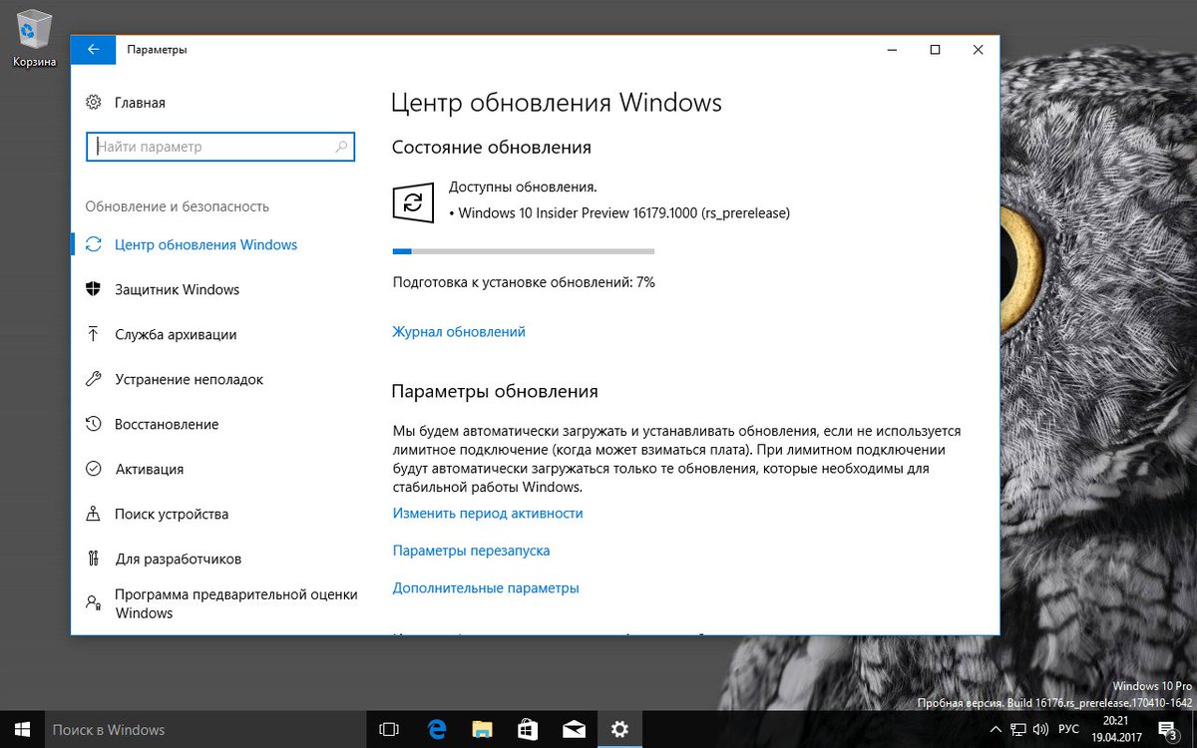Click the shield icon beside Защитник Windows
This screenshot has height=748, width=1197.
coord(94,289)
